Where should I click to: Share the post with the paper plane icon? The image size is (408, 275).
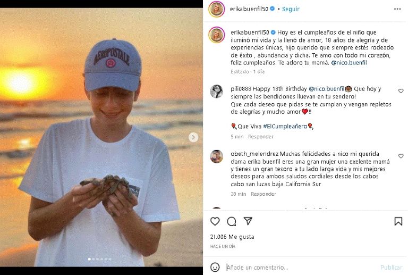point(248,221)
